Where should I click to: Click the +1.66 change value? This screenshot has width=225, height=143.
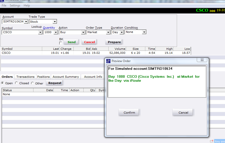coord(65,53)
